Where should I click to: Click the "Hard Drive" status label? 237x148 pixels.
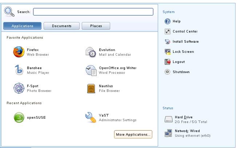184,117
